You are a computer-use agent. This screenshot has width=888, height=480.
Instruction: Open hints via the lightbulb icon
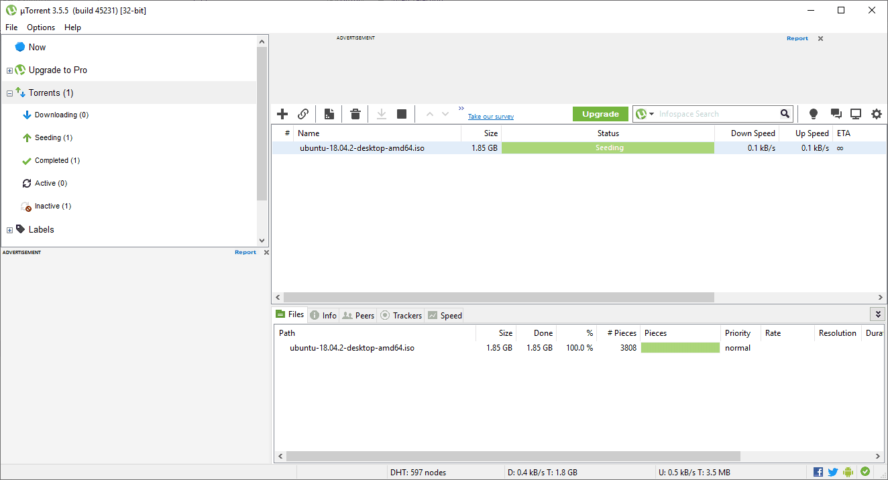point(813,113)
